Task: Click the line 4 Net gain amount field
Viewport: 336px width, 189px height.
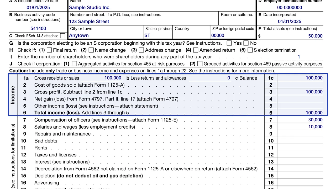Action: tap(300, 99)
